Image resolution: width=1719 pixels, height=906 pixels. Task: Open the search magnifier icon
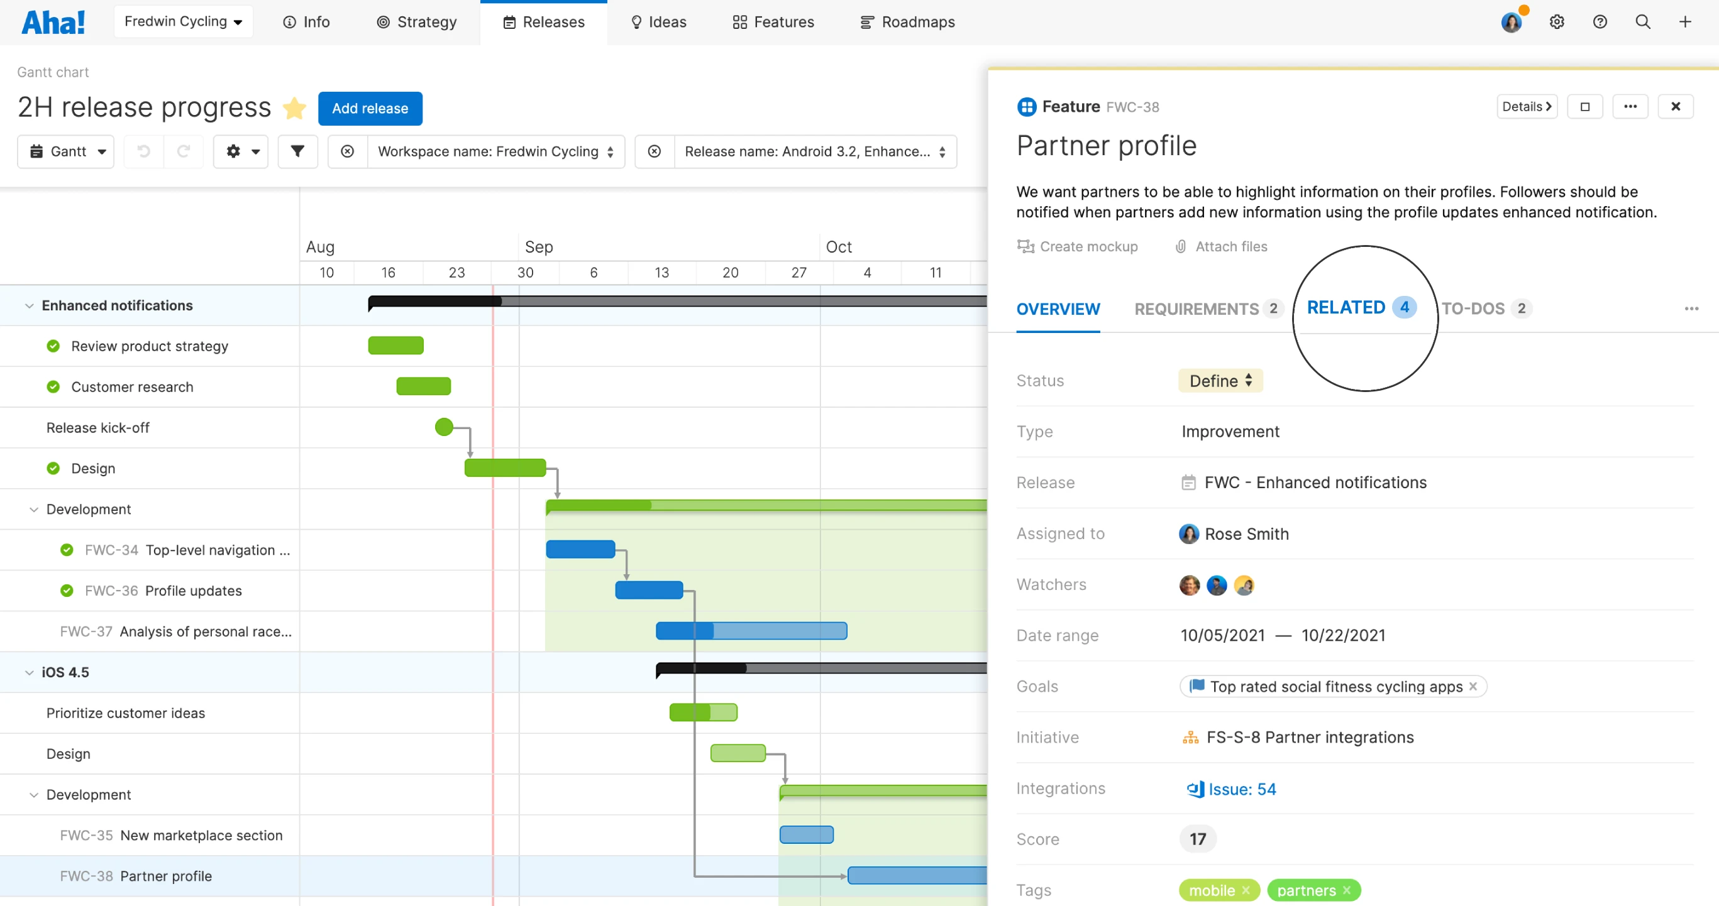pos(1642,22)
